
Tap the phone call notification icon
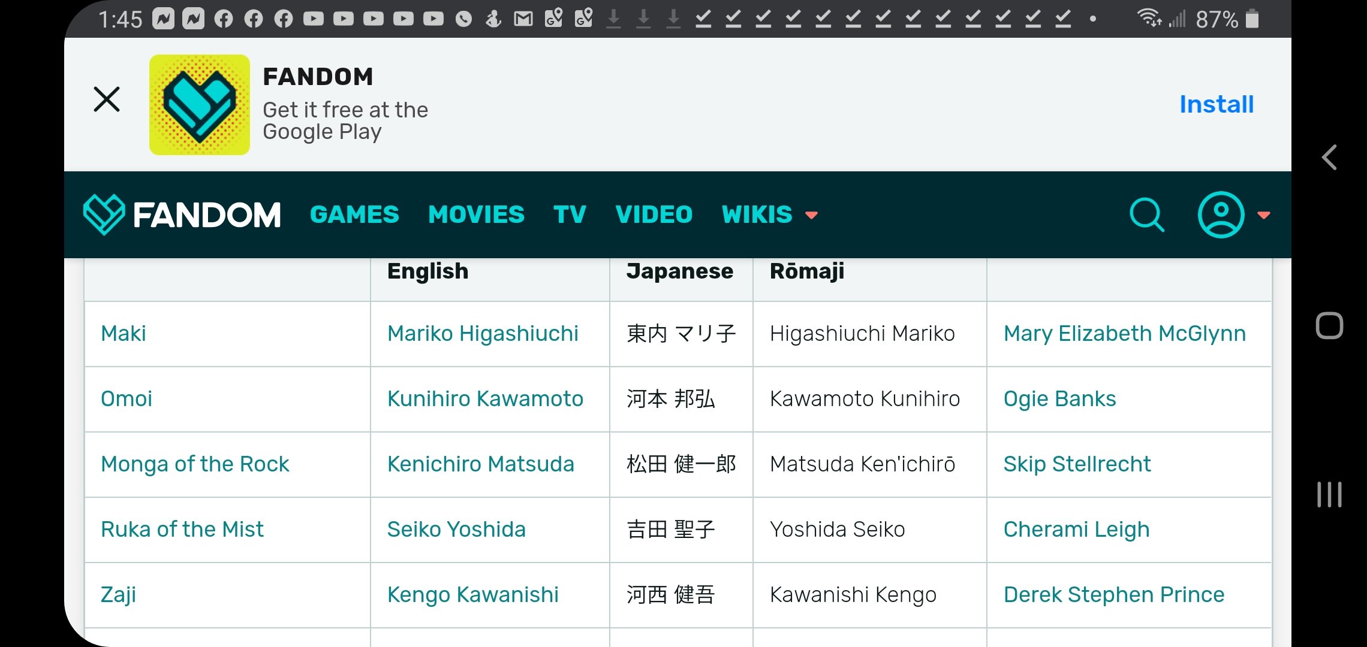463,19
